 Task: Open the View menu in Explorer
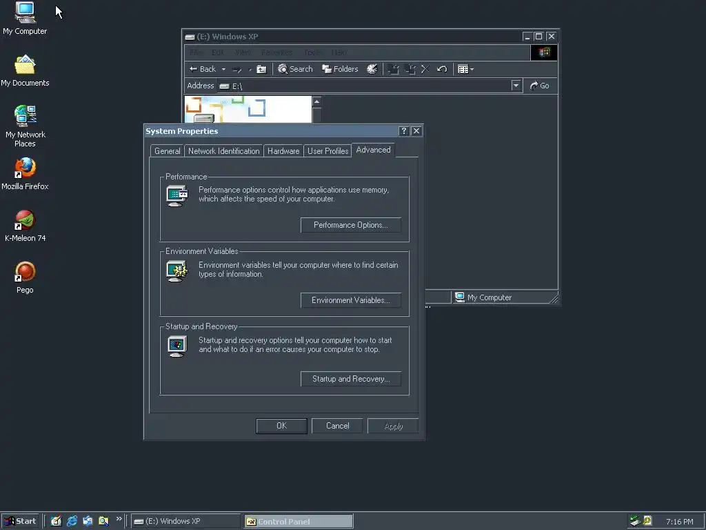[243, 52]
